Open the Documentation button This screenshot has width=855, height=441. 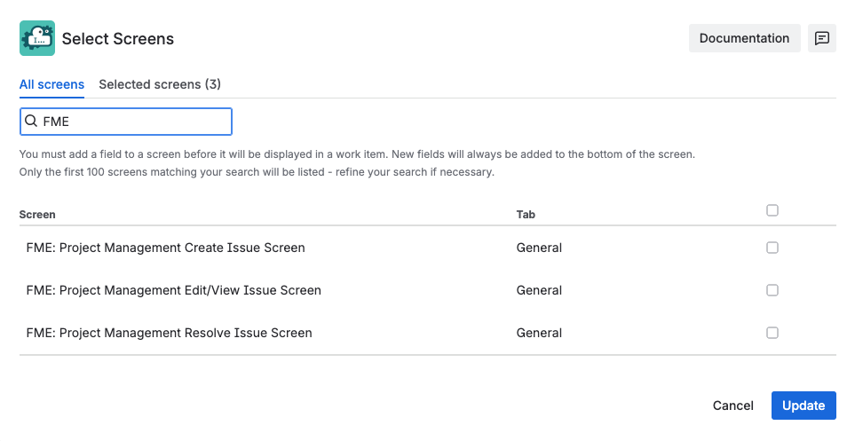click(x=744, y=38)
